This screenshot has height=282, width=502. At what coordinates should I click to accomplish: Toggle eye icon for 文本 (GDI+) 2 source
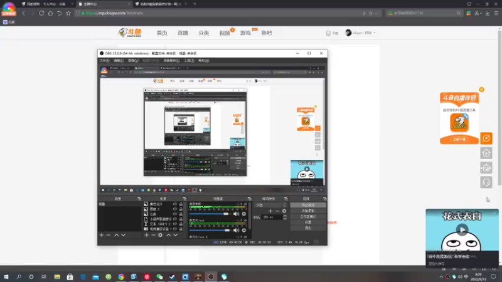175,224
